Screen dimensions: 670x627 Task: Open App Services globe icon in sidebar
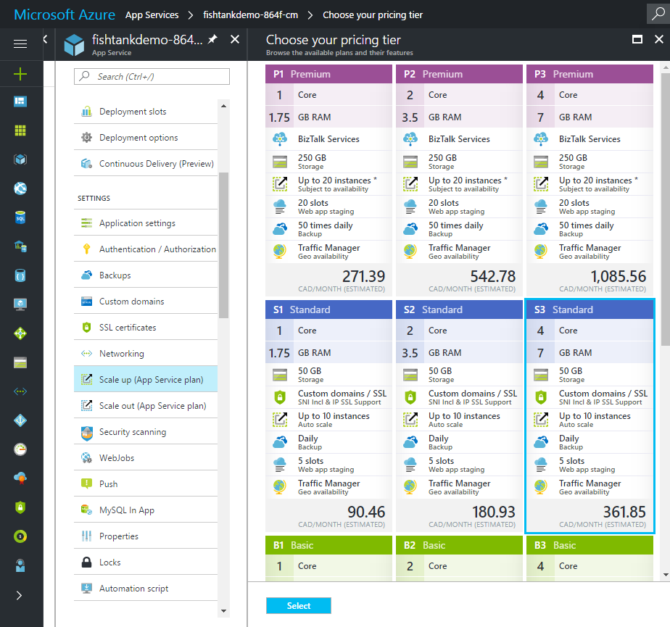coord(20,188)
